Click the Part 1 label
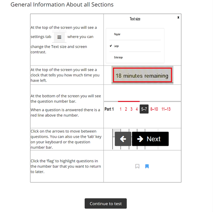Image resolution: width=213 pixels, height=212 pixels. [x=109, y=109]
